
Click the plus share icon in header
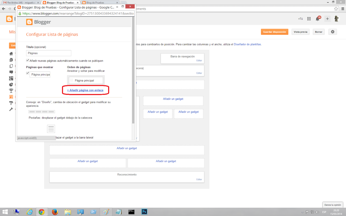click(x=327, y=19)
